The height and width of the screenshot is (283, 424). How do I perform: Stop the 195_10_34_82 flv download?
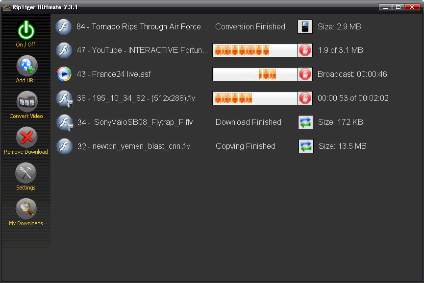coord(305,98)
